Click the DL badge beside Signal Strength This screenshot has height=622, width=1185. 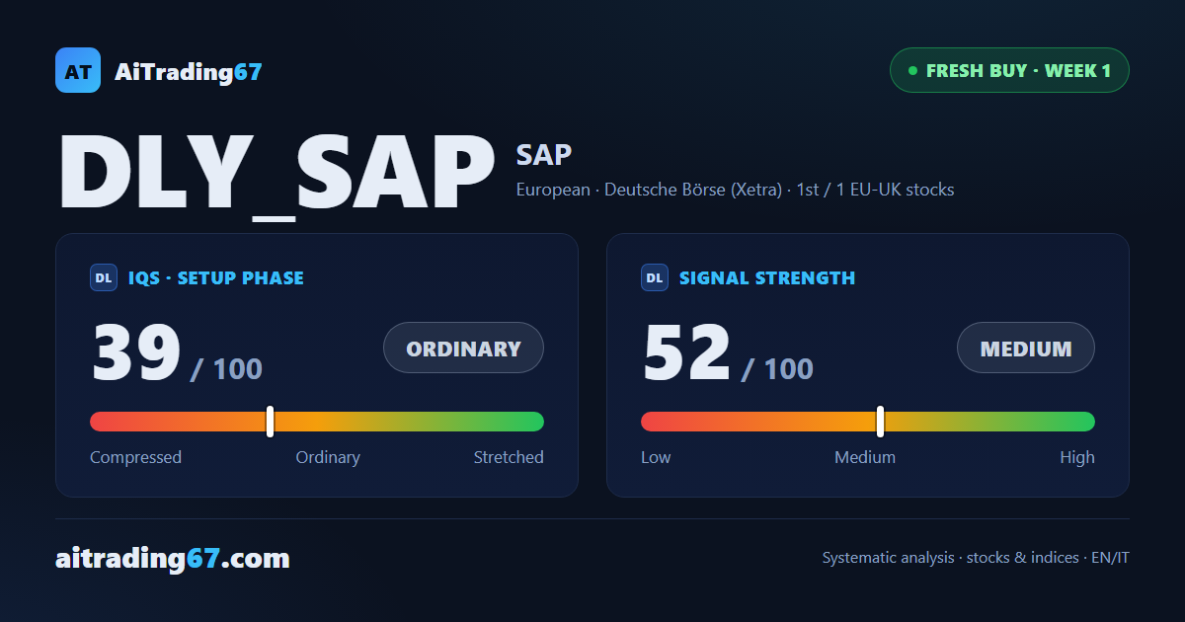[x=655, y=278]
